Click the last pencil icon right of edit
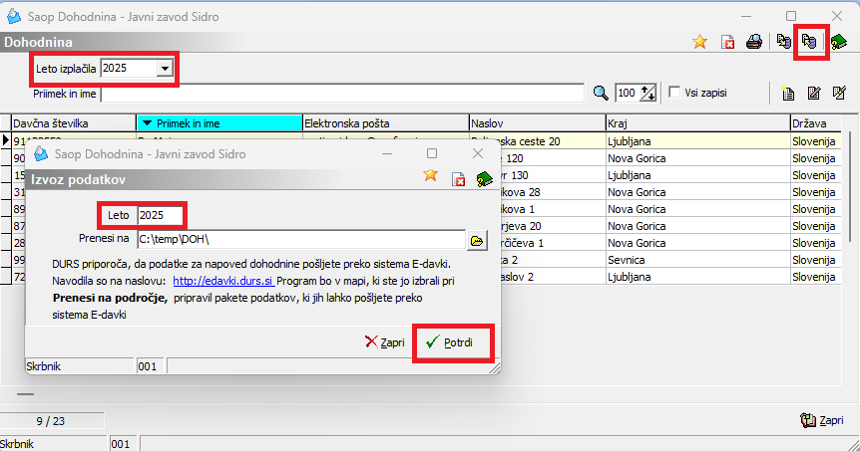 [x=839, y=93]
